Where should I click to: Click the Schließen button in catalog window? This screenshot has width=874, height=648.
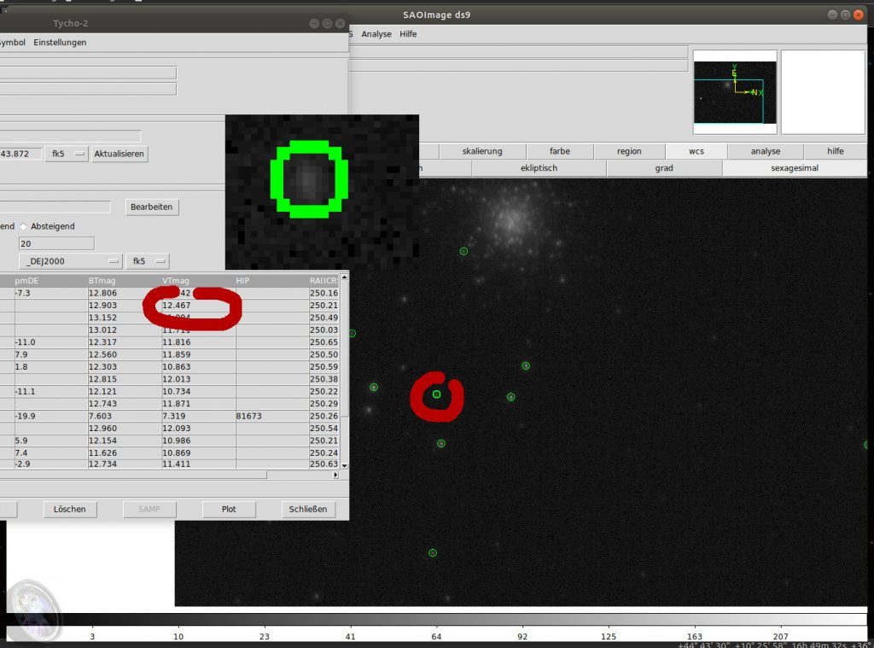(x=307, y=509)
